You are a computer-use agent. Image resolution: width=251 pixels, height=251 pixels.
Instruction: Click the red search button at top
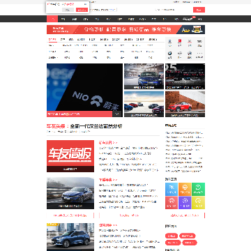[199, 10]
